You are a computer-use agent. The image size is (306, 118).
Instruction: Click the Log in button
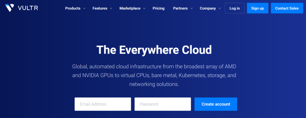tap(235, 8)
